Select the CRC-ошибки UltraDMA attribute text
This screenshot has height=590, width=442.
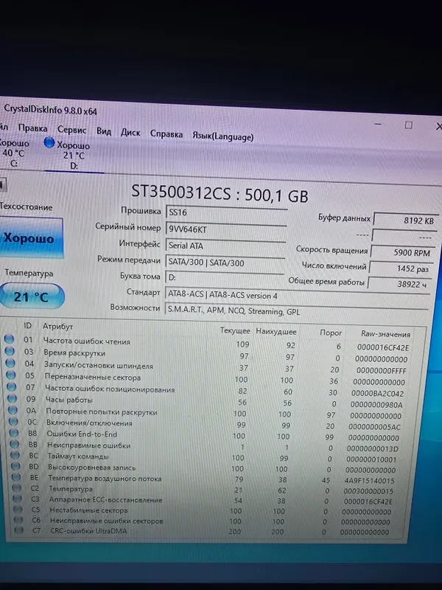(x=88, y=530)
